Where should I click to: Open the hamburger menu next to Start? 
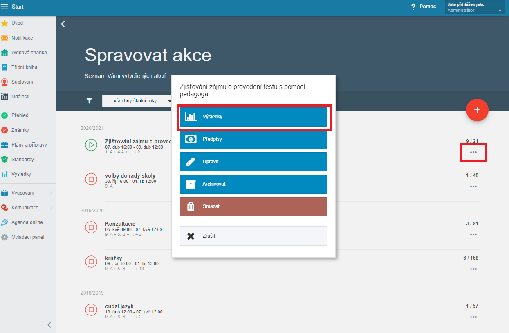pyautogui.click(x=4, y=7)
